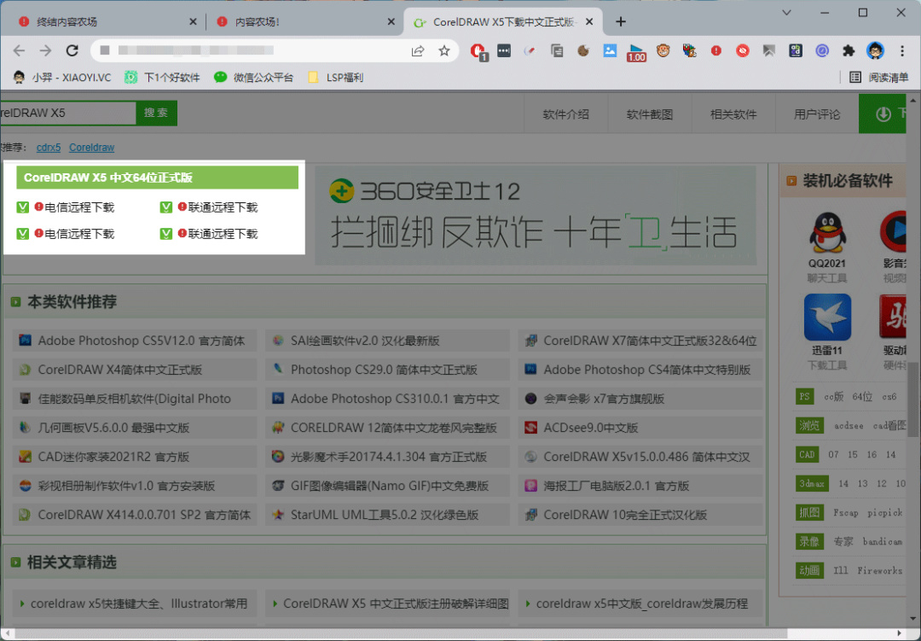The height and width of the screenshot is (641, 921).
Task: Select the CorelDRAW X5下载中文正式版 tab
Action: (503, 21)
